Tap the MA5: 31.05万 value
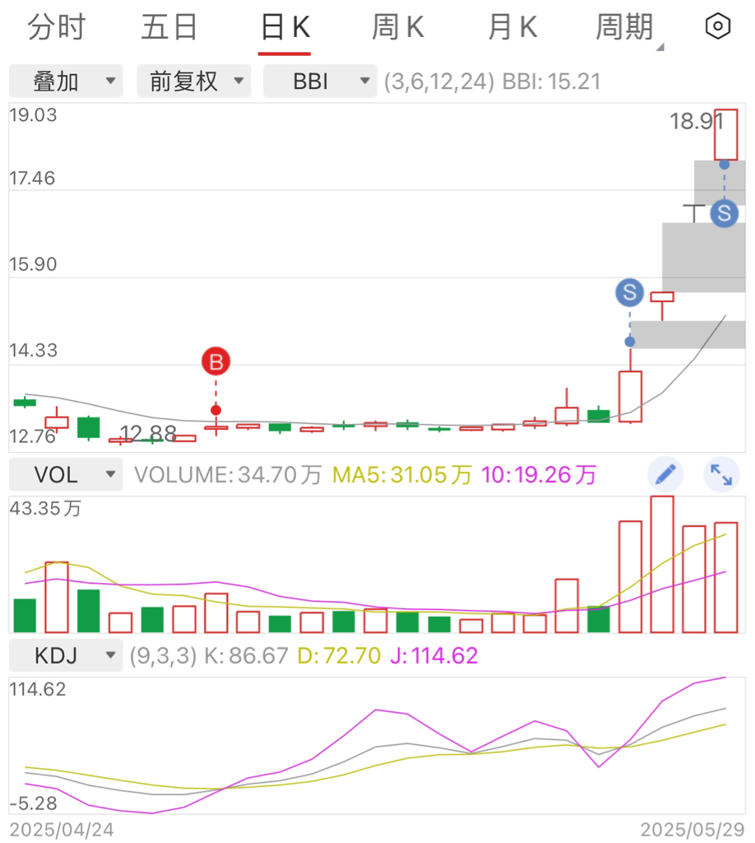 click(x=401, y=475)
